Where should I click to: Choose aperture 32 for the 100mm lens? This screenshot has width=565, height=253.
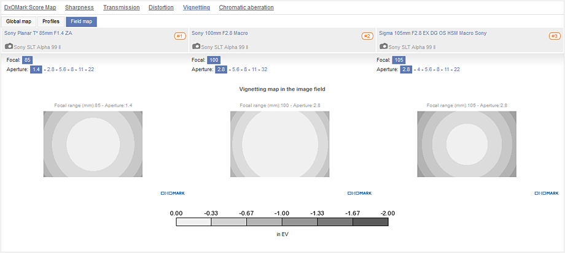click(264, 69)
